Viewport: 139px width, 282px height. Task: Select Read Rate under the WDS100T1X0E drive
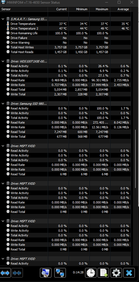[18, 80]
